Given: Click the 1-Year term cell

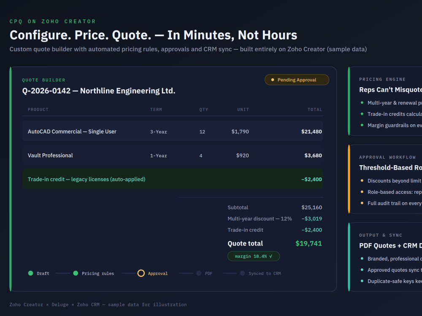Looking at the screenshot, I should (x=159, y=155).
